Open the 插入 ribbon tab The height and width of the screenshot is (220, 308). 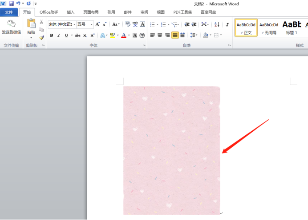pos(70,12)
